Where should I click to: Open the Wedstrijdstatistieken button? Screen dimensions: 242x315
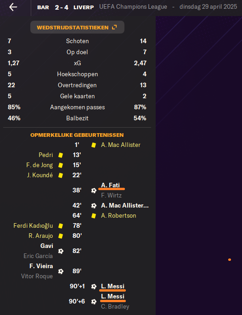[x=77, y=27]
